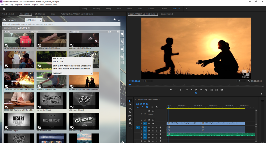266x143 pixels.
Task: Toggle lock on Video 3 track
Action: pyautogui.click(x=141, y=114)
